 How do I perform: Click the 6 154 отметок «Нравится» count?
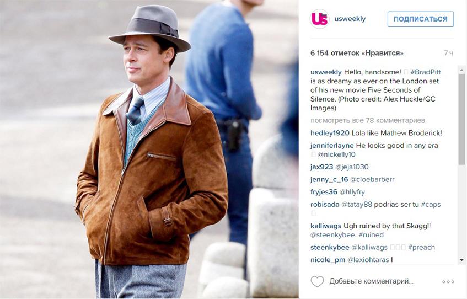(357, 53)
